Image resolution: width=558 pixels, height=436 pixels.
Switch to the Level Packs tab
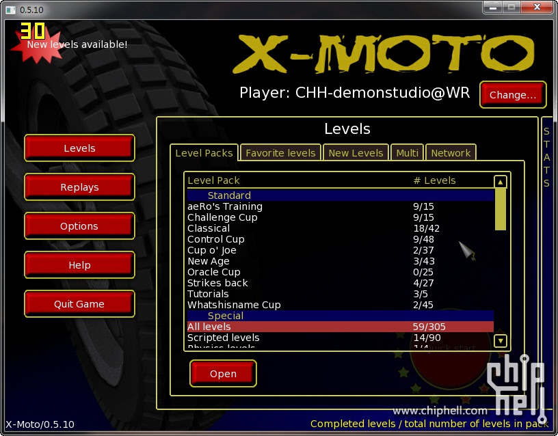point(204,153)
